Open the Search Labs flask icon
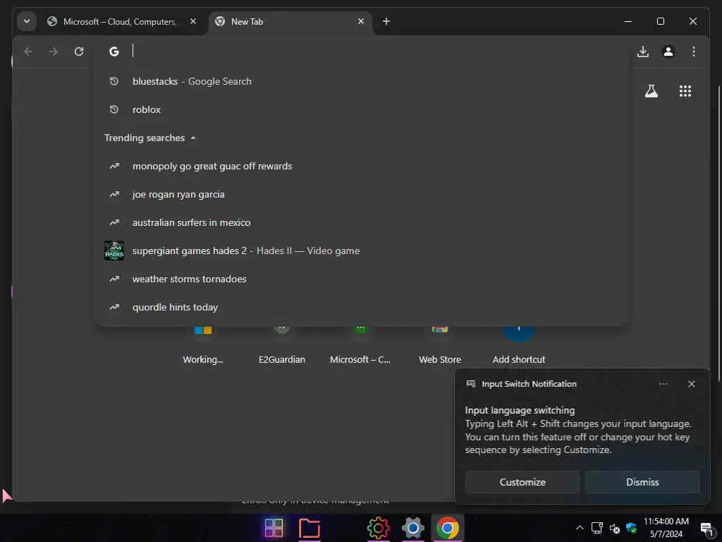The height and width of the screenshot is (542, 722). click(651, 91)
